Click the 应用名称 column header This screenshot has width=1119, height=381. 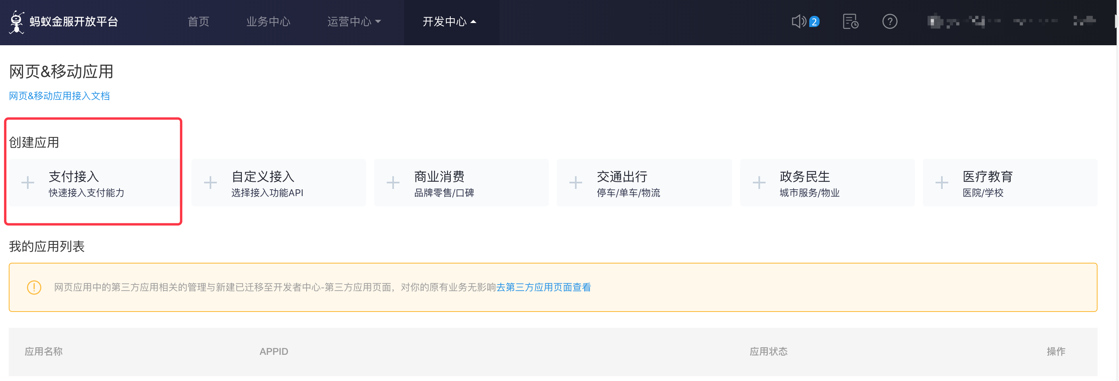[43, 352]
